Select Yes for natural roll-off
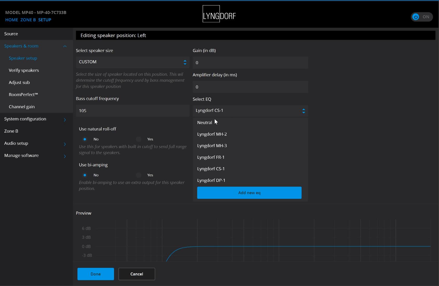This screenshot has height=286, width=439. tap(139, 139)
